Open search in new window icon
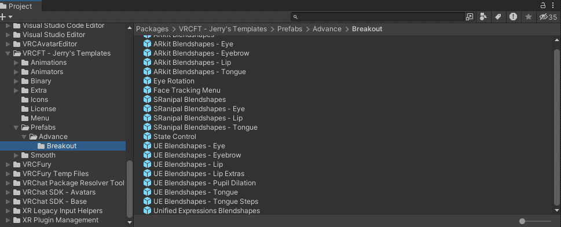 [x=470, y=17]
